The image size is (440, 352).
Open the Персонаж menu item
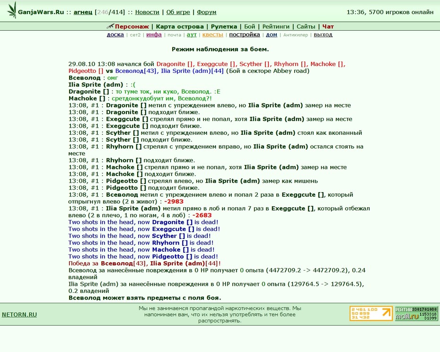pos(132,26)
